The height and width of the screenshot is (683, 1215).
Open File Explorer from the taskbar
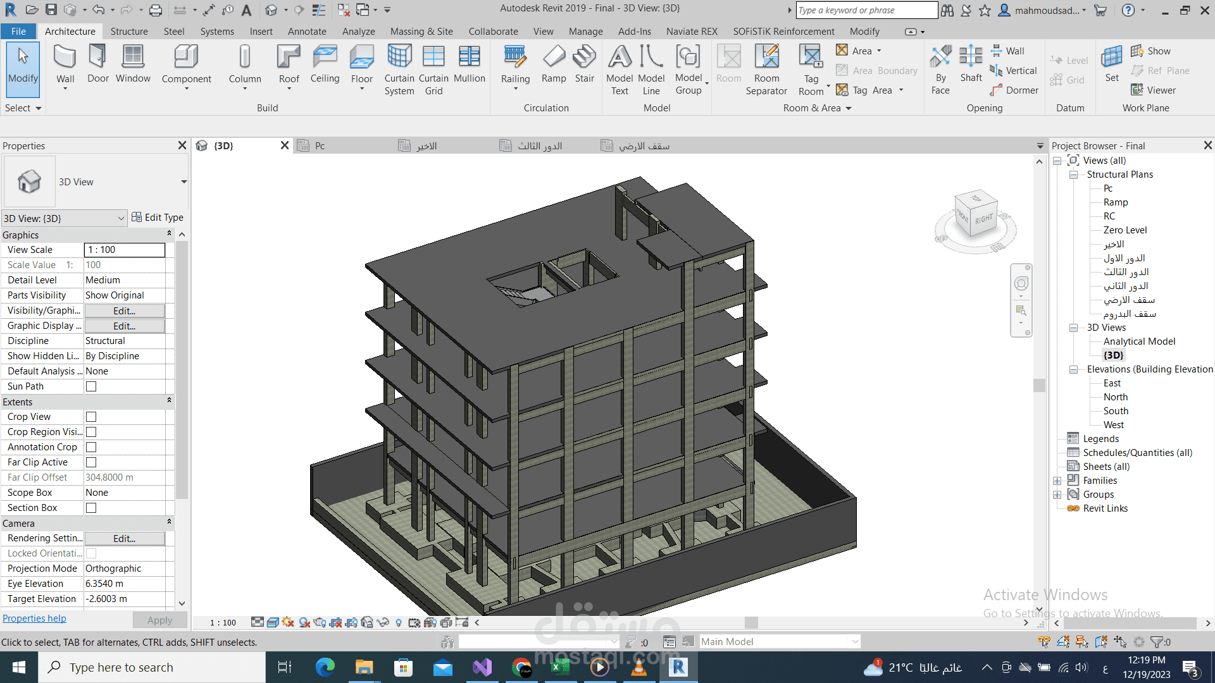click(364, 667)
